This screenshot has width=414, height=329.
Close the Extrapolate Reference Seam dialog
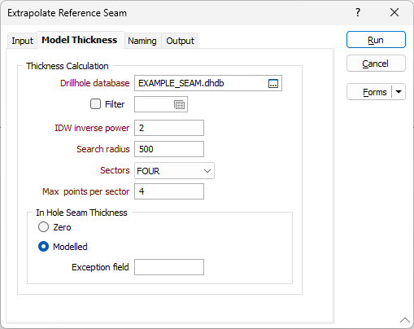394,12
